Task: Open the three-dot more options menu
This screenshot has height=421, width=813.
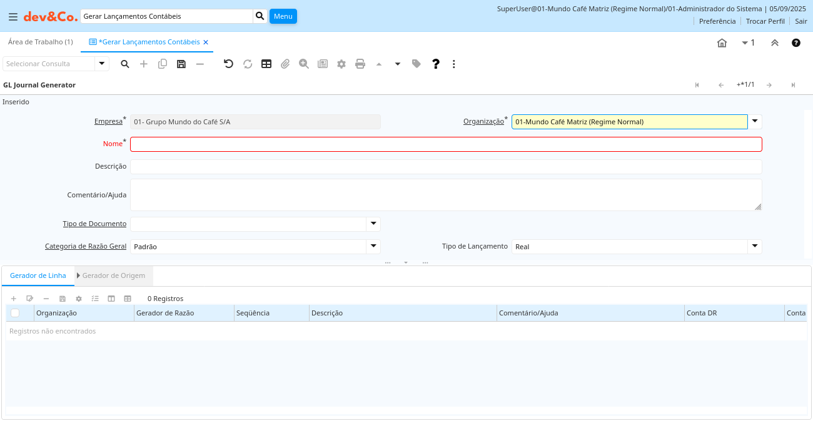Action: click(x=454, y=64)
